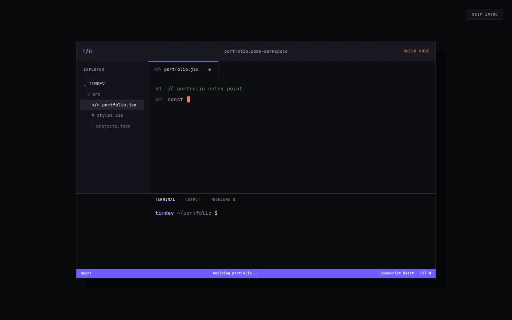Image resolution: width=512 pixels, height=320 pixels.
Task: Open the Problems tab
Action: click(x=223, y=200)
